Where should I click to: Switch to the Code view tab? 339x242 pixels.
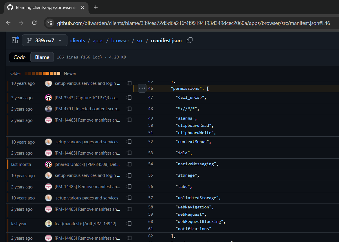pos(20,57)
